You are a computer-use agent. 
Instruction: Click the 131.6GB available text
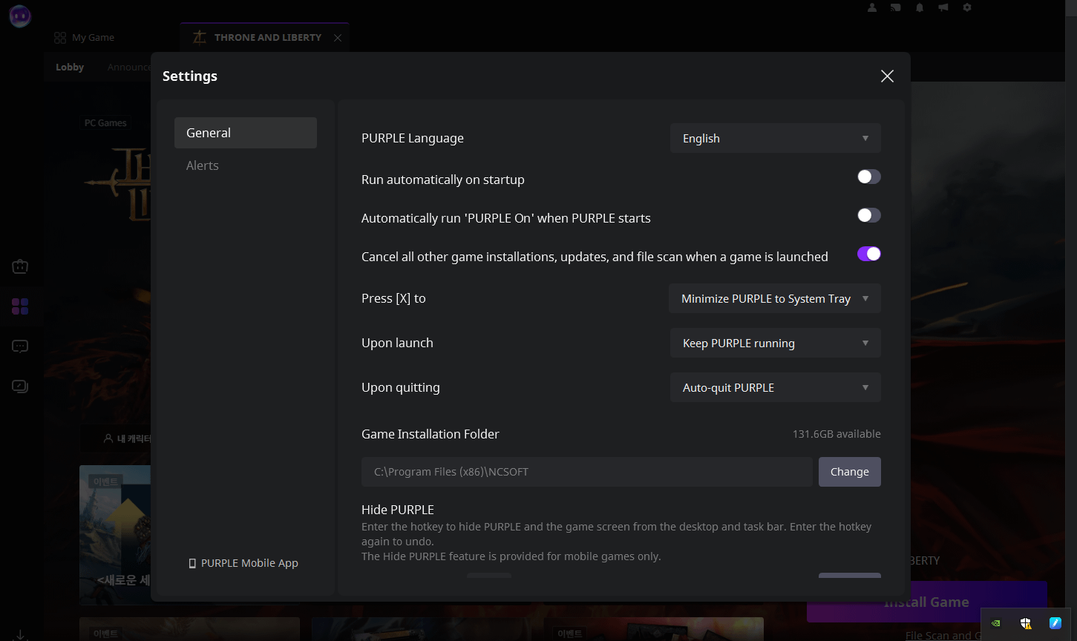point(837,434)
